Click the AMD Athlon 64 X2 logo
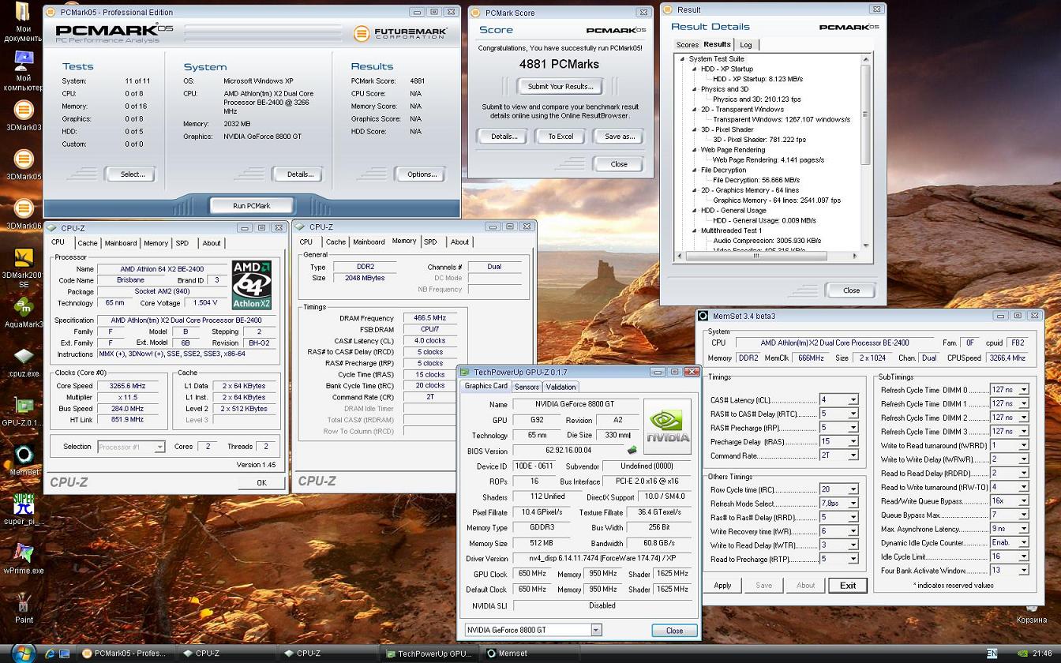The image size is (1061, 663). (x=252, y=285)
